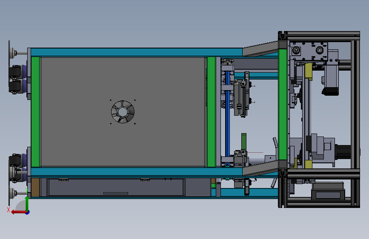Screen dimensions: 369x239
Task: Select the large gray cover panel
Action: point(123,112)
